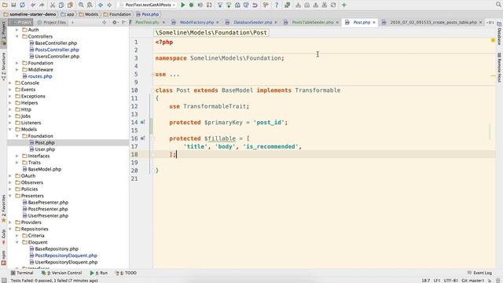Click someline-starter-demo breadcrumb
The height and width of the screenshot is (283, 503).
pyautogui.click(x=30, y=14)
